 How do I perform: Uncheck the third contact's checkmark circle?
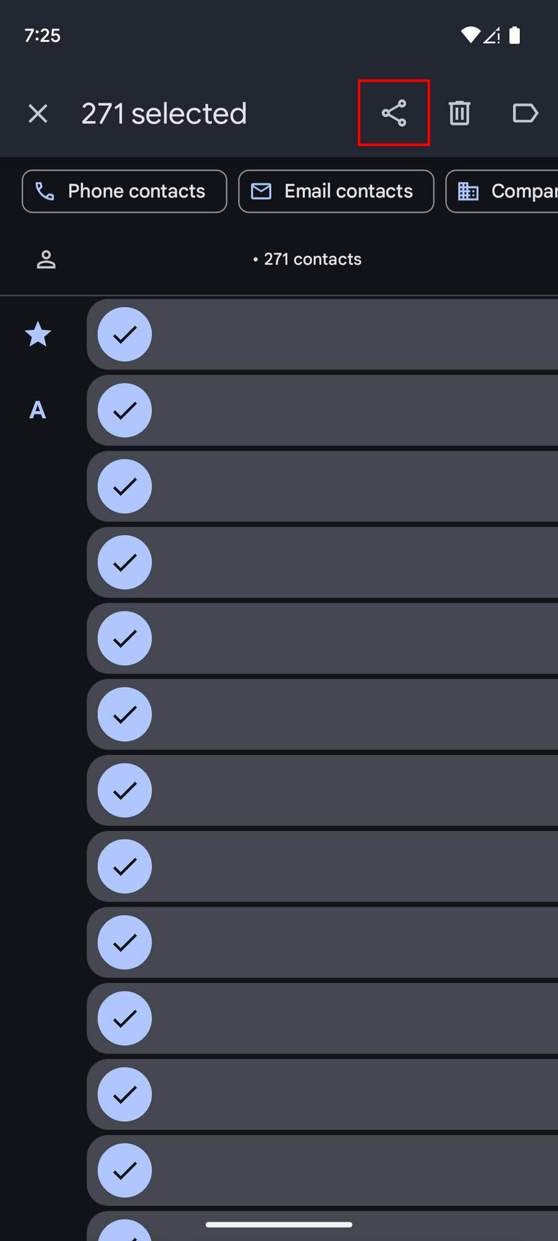[125, 486]
